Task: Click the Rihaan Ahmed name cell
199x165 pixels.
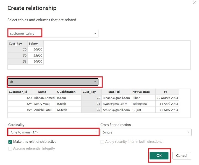Action: (44, 98)
